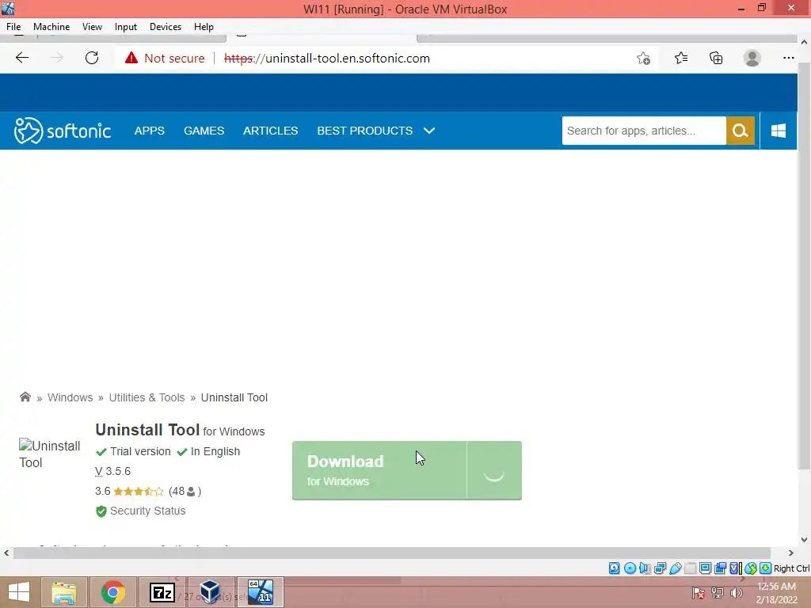The image size is (811, 608).
Task: Click the VirtualBox mouse integration status icon
Action: (751, 568)
